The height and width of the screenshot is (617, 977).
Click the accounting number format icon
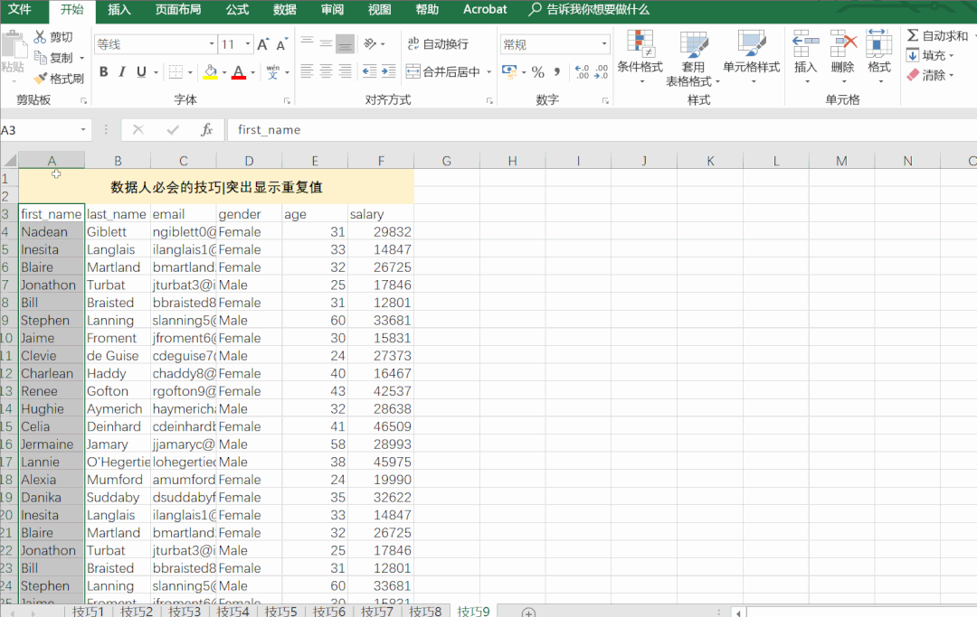click(x=509, y=71)
